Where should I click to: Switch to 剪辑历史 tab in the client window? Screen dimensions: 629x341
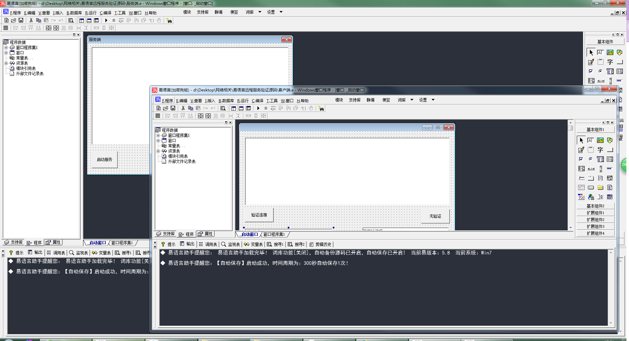coord(320,244)
